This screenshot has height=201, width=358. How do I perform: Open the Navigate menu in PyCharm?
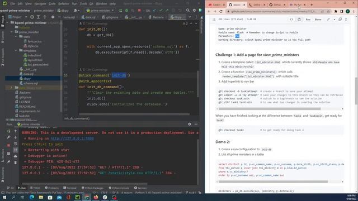[40, 4]
